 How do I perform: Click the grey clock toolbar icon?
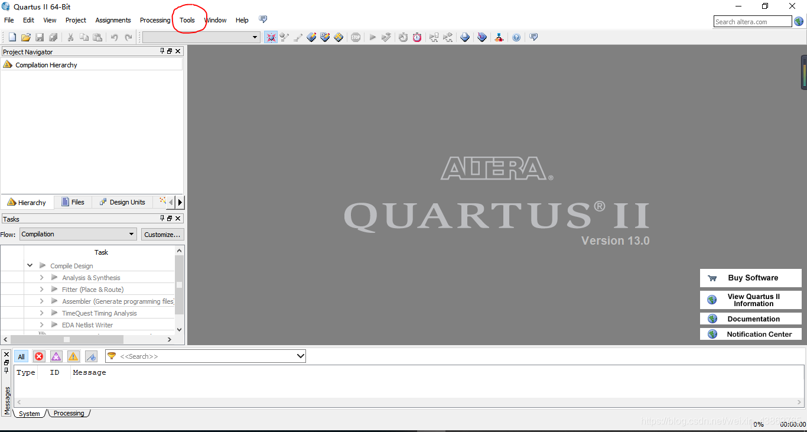click(x=403, y=37)
